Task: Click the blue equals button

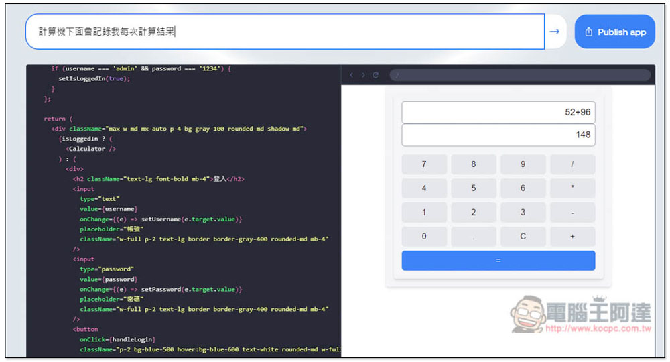Action: click(x=498, y=261)
